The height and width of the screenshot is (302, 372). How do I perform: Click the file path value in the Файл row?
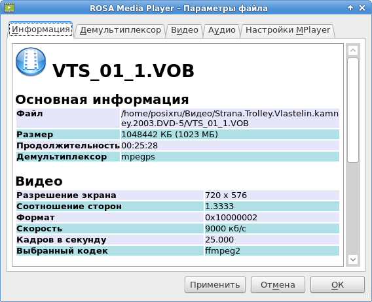[230, 118]
